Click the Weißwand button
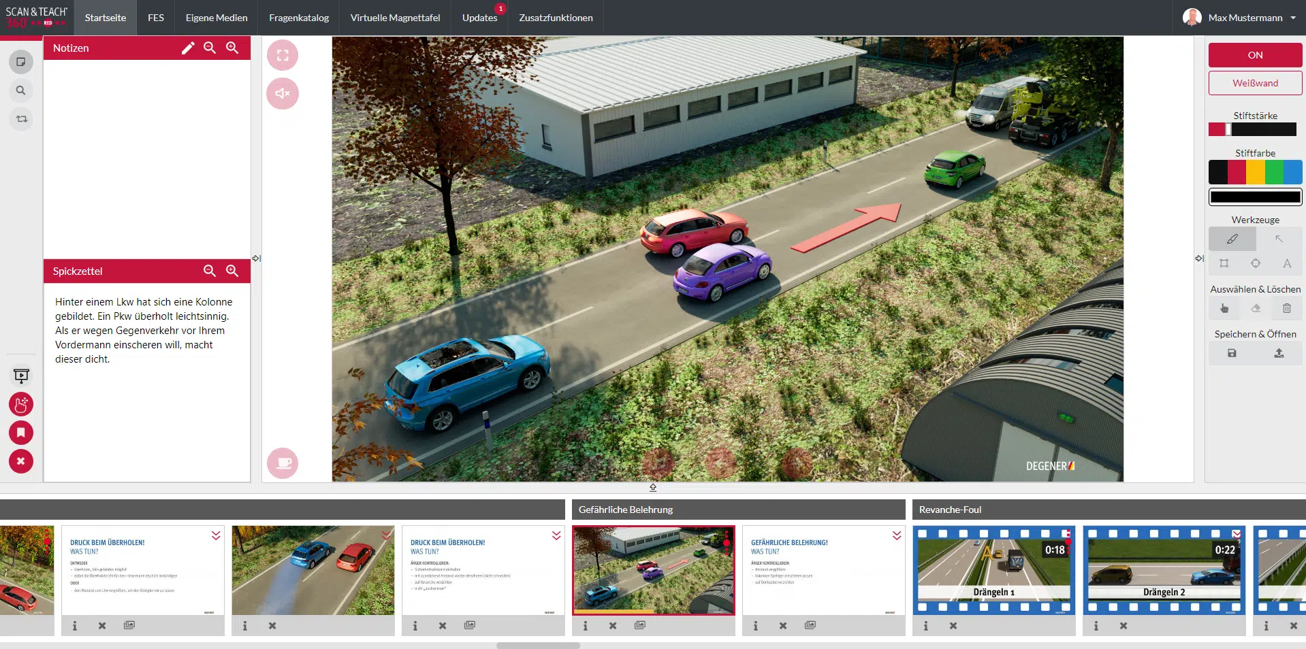The width and height of the screenshot is (1306, 649). point(1255,83)
